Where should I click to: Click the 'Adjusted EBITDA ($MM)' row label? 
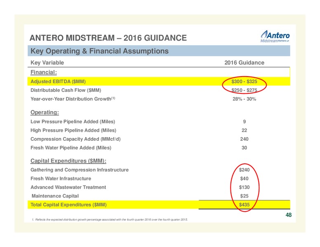coord(58,82)
